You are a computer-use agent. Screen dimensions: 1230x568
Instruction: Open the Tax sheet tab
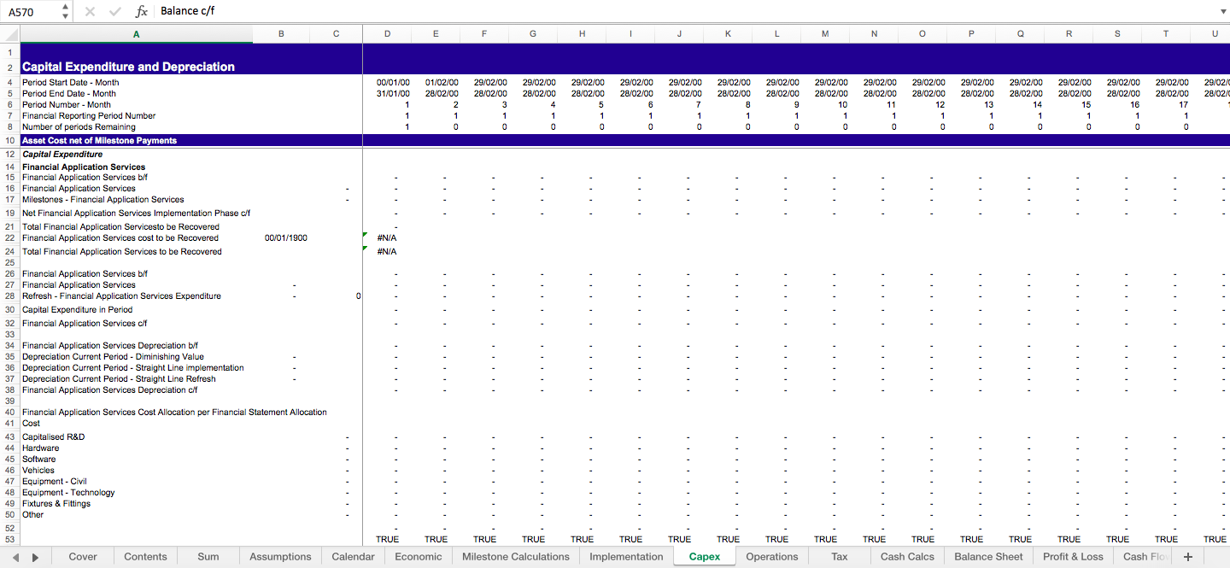840,557
